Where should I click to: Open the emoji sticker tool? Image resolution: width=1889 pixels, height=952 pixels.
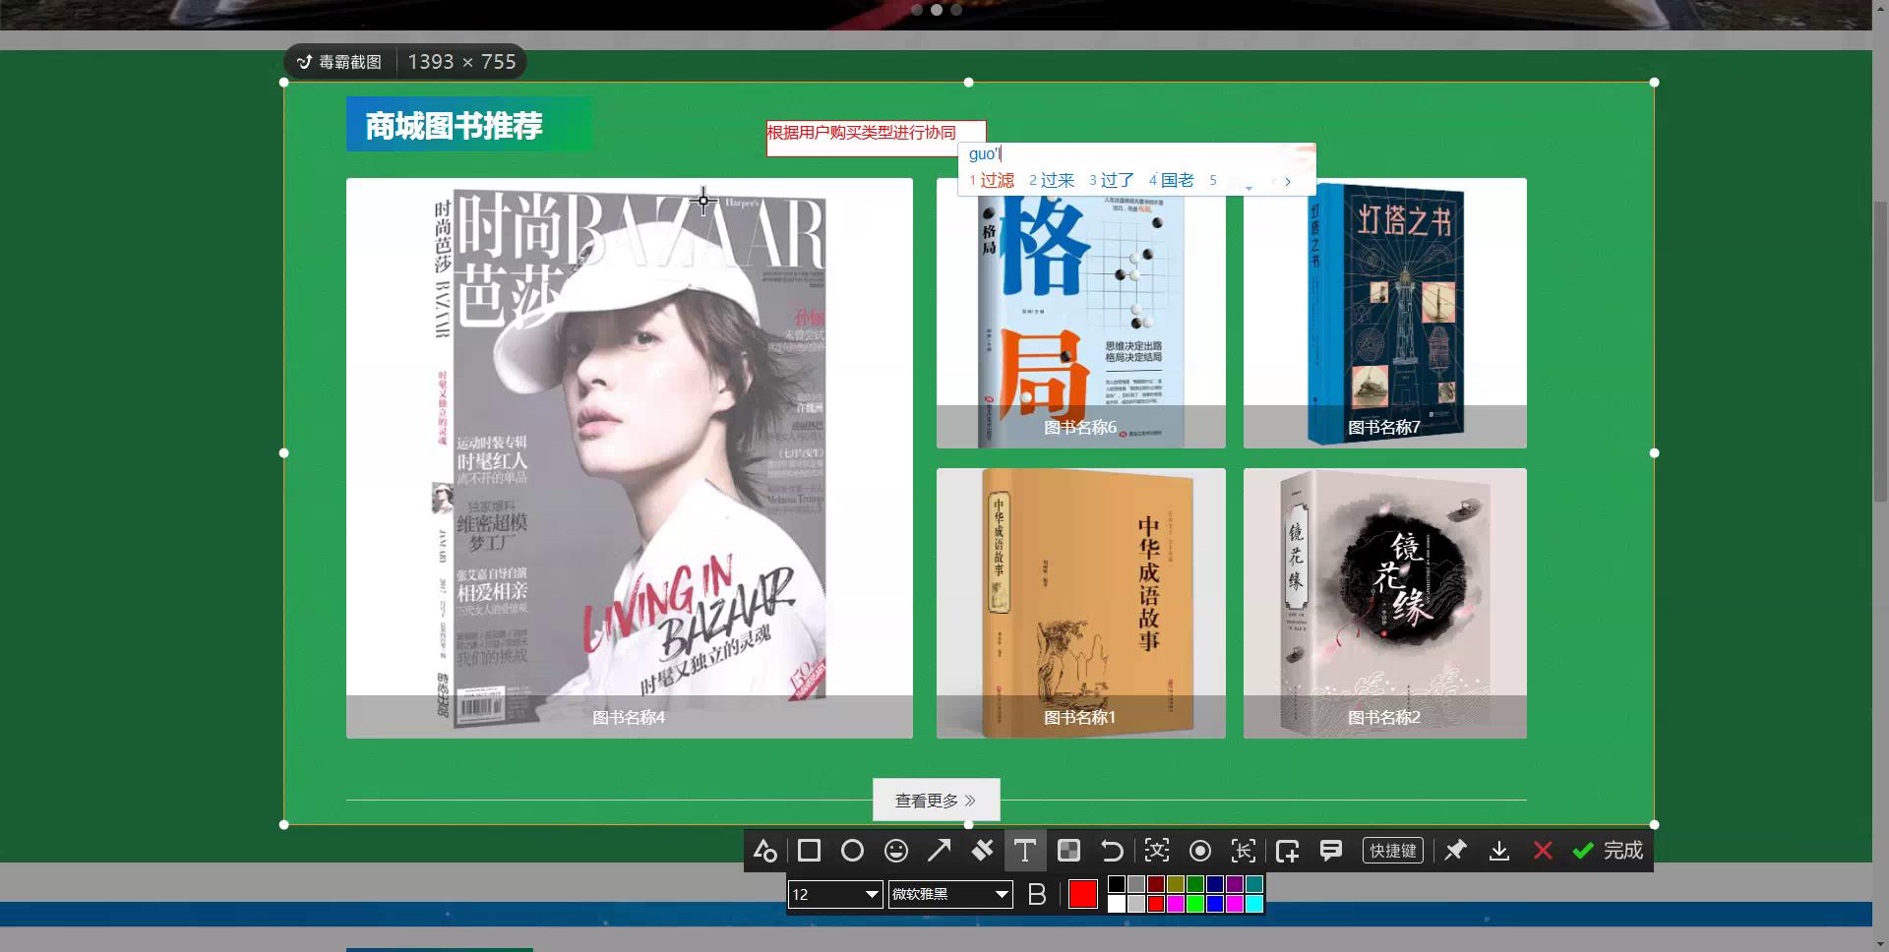895,851
